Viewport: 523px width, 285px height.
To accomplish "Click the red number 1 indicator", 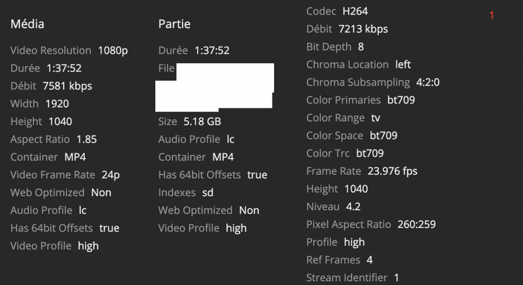I will pos(491,15).
